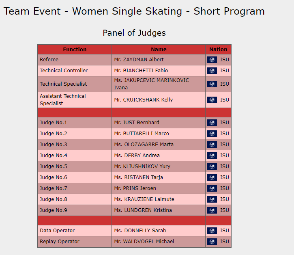Select Ms. OLOZAGARRE Marta in the table
The image size is (294, 255).
pos(144,145)
